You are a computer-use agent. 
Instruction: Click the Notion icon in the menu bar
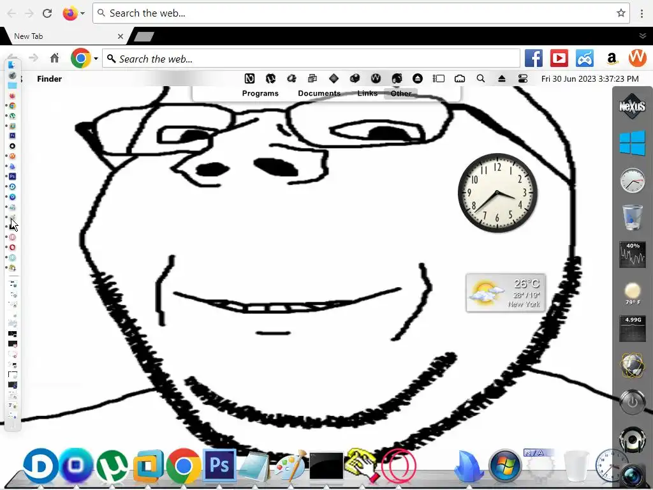click(249, 78)
